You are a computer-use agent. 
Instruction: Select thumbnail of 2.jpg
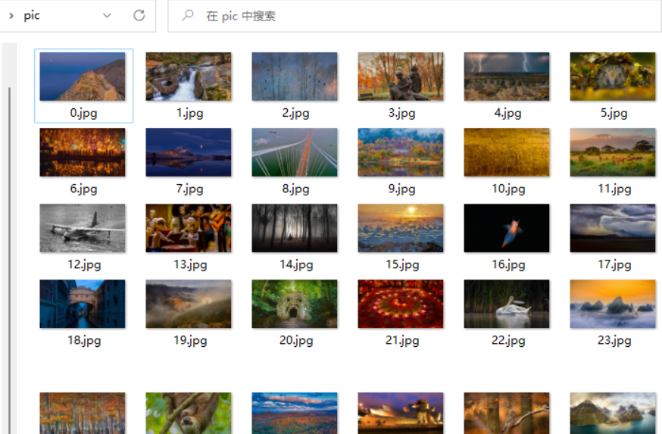[x=295, y=76]
